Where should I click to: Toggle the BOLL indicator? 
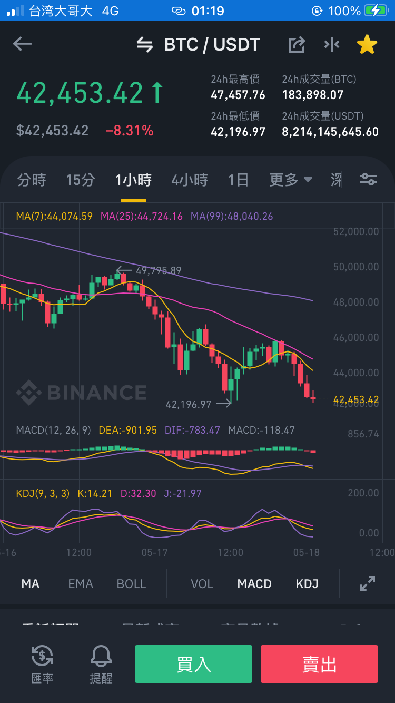[131, 584]
